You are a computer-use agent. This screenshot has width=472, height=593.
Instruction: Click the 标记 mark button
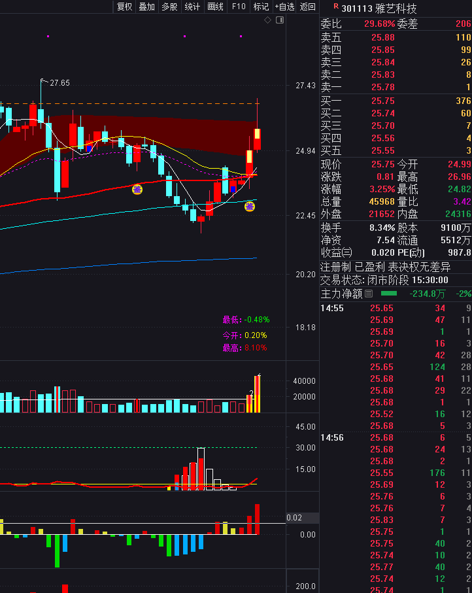click(261, 7)
